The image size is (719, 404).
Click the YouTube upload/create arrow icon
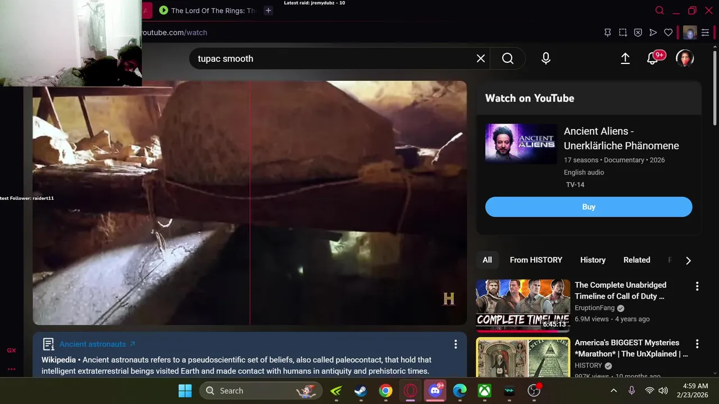625,58
